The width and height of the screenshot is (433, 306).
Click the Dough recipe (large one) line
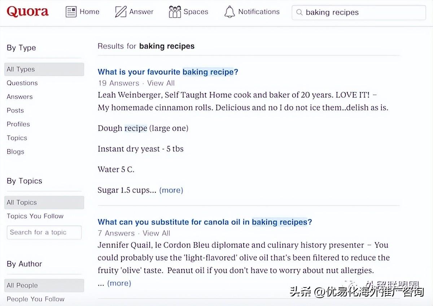pyautogui.click(x=143, y=128)
